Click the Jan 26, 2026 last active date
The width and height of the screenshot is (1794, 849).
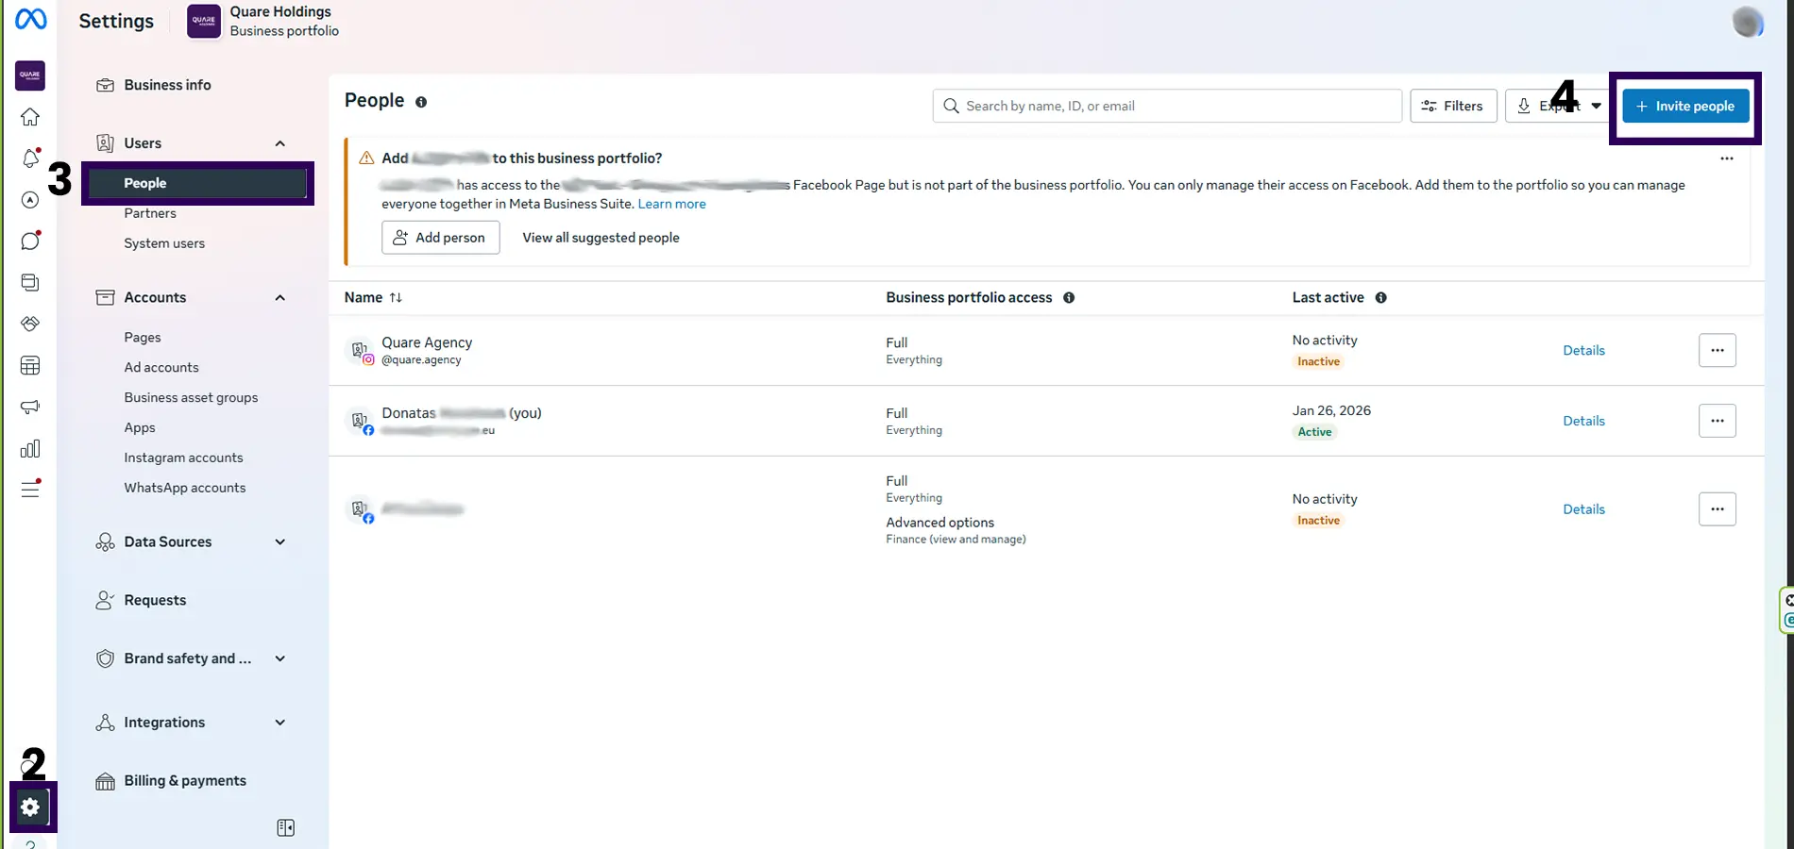click(x=1331, y=410)
